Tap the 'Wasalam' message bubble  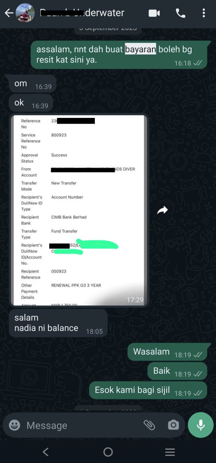[167, 352]
